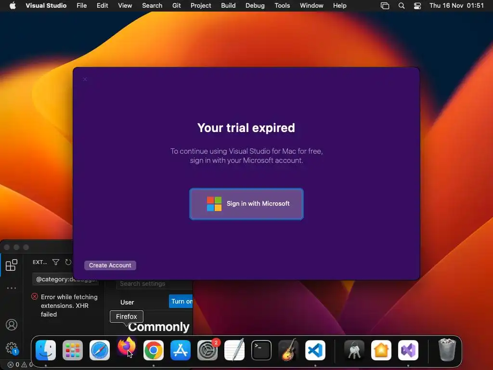Image resolution: width=493 pixels, height=370 pixels.
Task: Open the Visual Studio app menu
Action: coord(46,5)
